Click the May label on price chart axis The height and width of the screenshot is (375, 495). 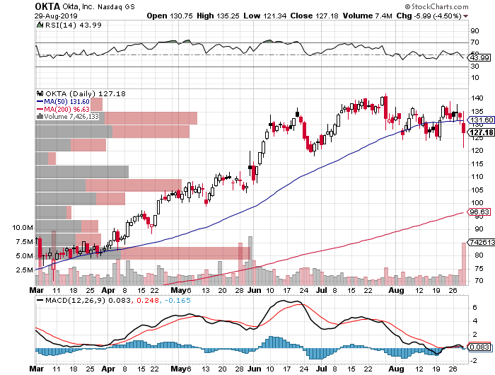(x=177, y=290)
